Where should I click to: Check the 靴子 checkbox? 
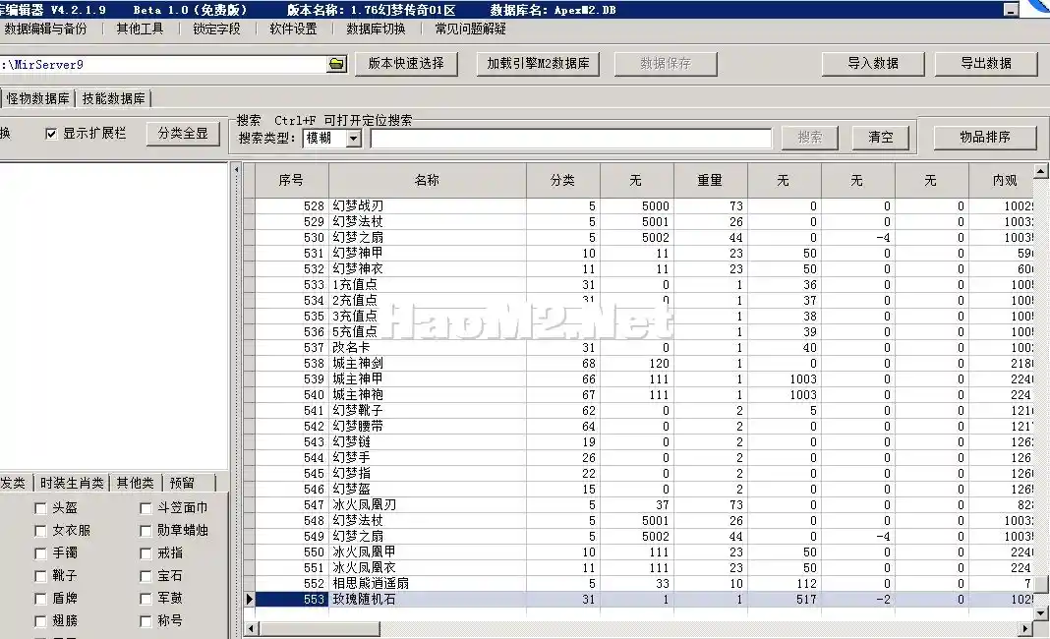40,576
